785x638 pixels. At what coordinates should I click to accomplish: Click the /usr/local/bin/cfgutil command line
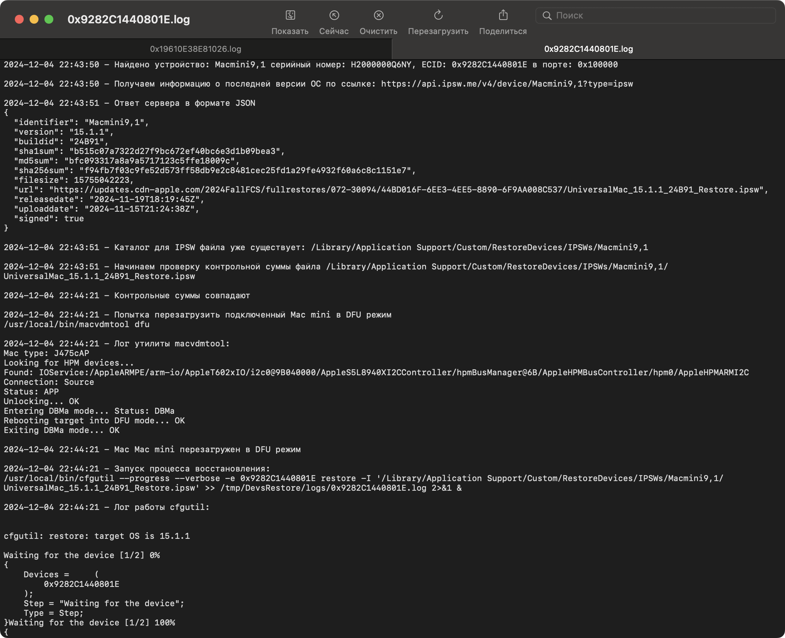click(363, 483)
